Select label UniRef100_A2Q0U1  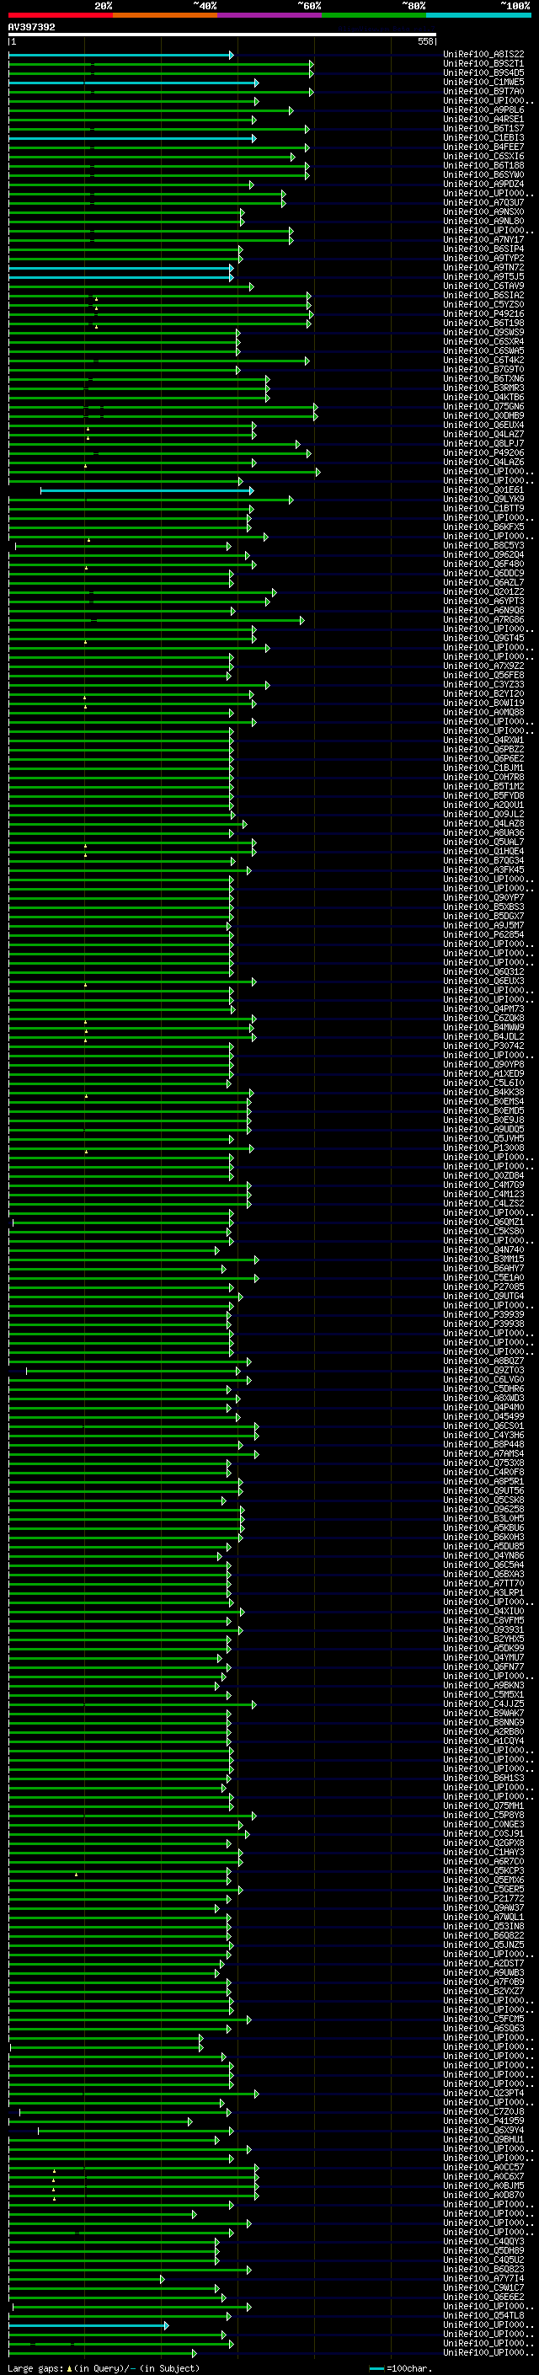coord(483,805)
